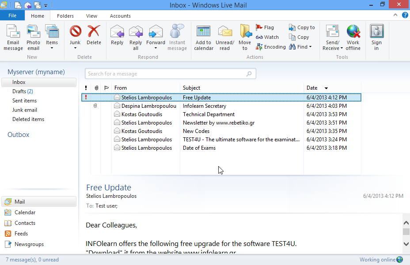Viewport: 410px width, 265px height.
Task: Open the Encoding option
Action: tap(271, 47)
